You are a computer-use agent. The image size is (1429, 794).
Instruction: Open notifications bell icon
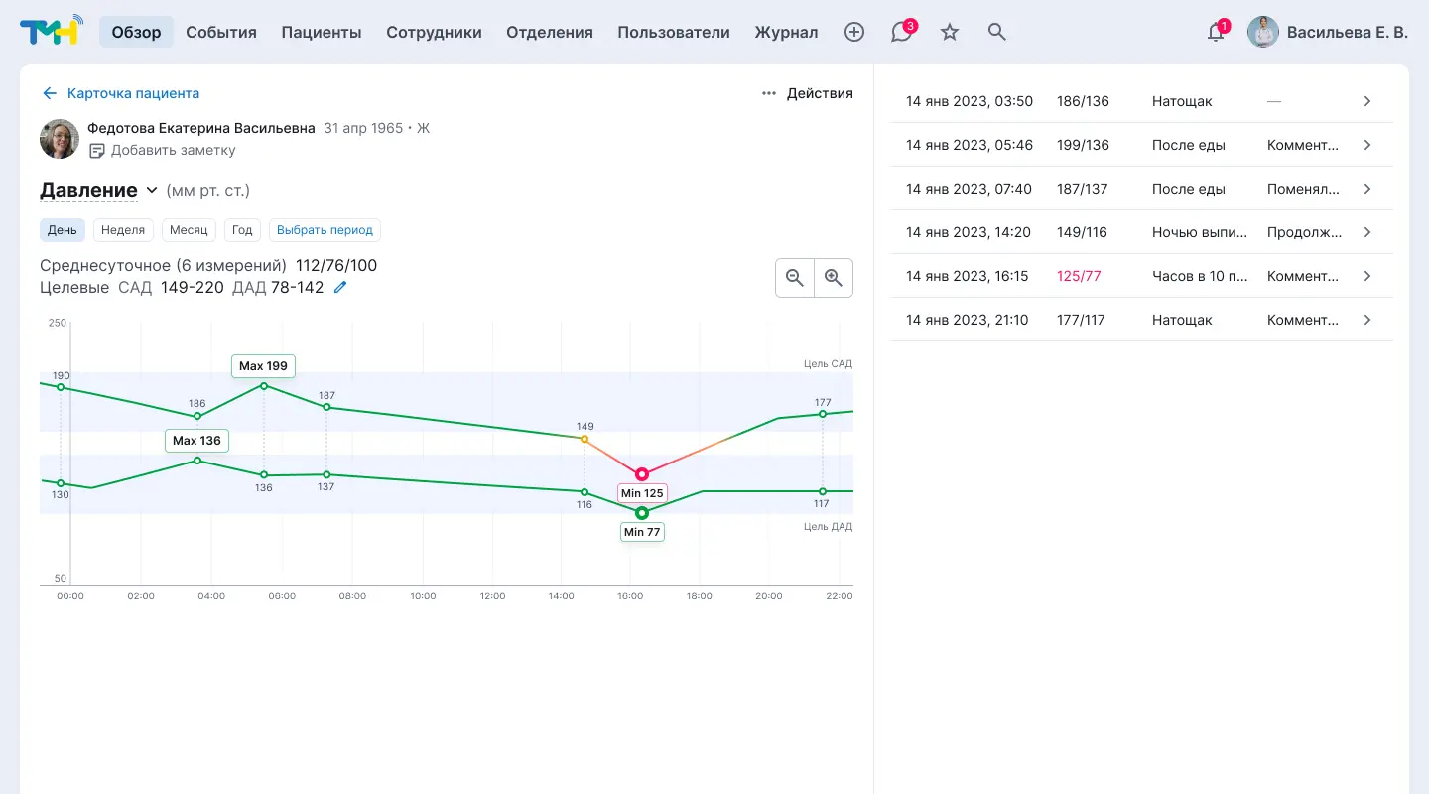[x=1216, y=32]
